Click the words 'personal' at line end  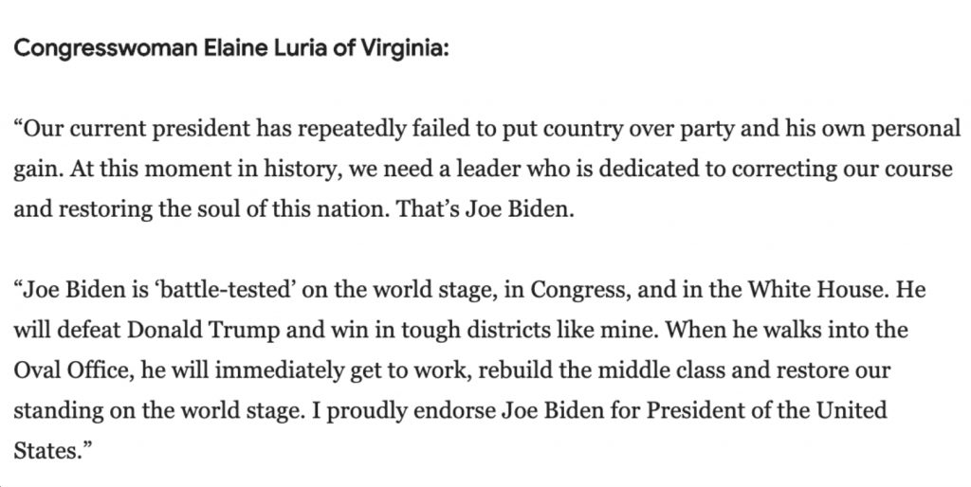(916, 130)
